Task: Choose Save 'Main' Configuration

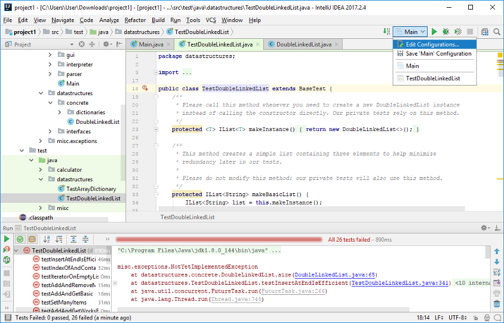Action: [435, 53]
